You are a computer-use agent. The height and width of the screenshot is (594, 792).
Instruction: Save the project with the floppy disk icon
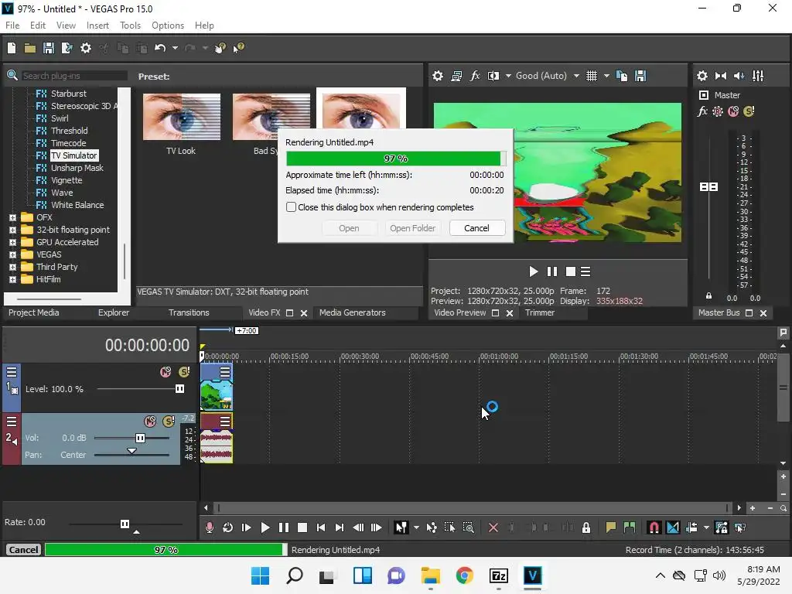(49, 48)
